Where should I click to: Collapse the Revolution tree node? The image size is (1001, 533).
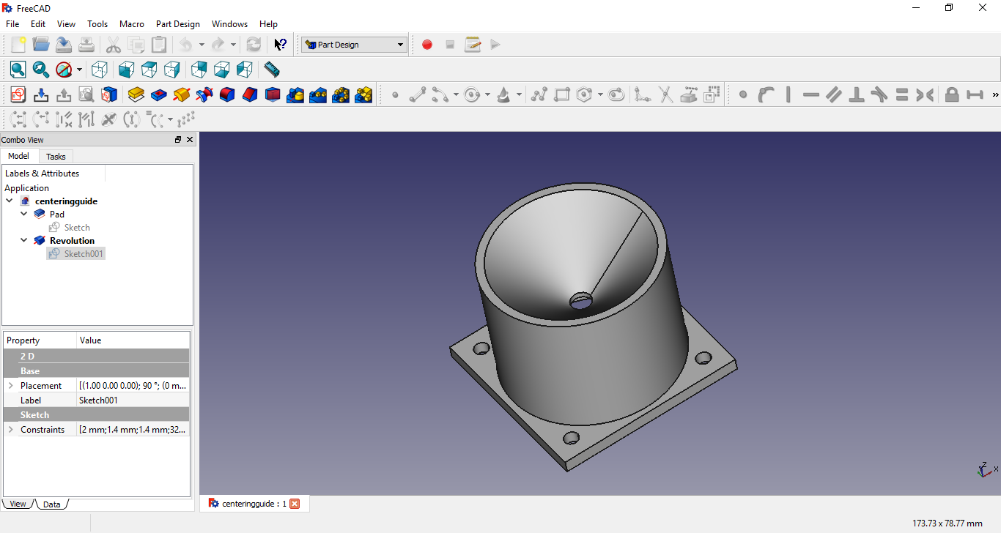23,240
